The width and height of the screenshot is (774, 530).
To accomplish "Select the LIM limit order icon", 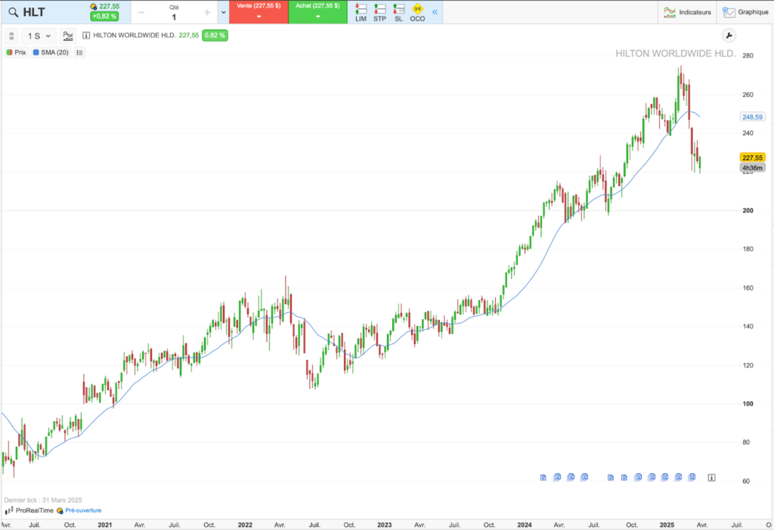I will (x=361, y=12).
